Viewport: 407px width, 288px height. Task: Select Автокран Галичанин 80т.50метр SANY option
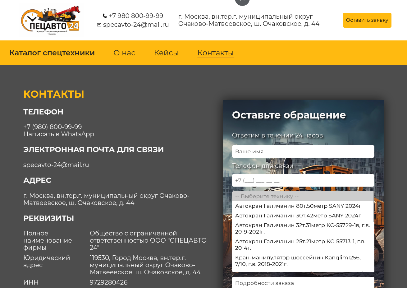298,206
